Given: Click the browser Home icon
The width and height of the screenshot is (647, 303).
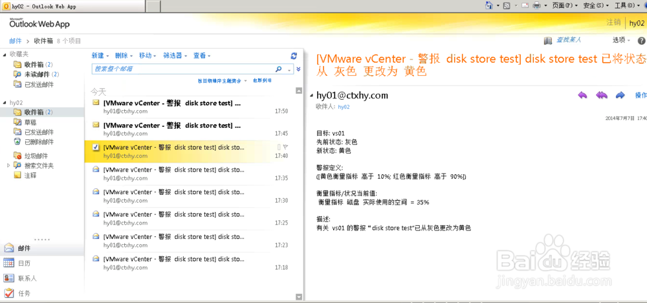Looking at the screenshot, I should click(x=489, y=5).
